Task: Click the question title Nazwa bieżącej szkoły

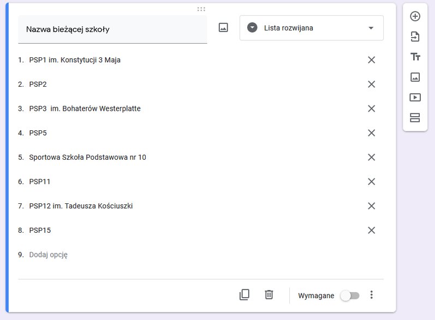Action: tap(68, 29)
